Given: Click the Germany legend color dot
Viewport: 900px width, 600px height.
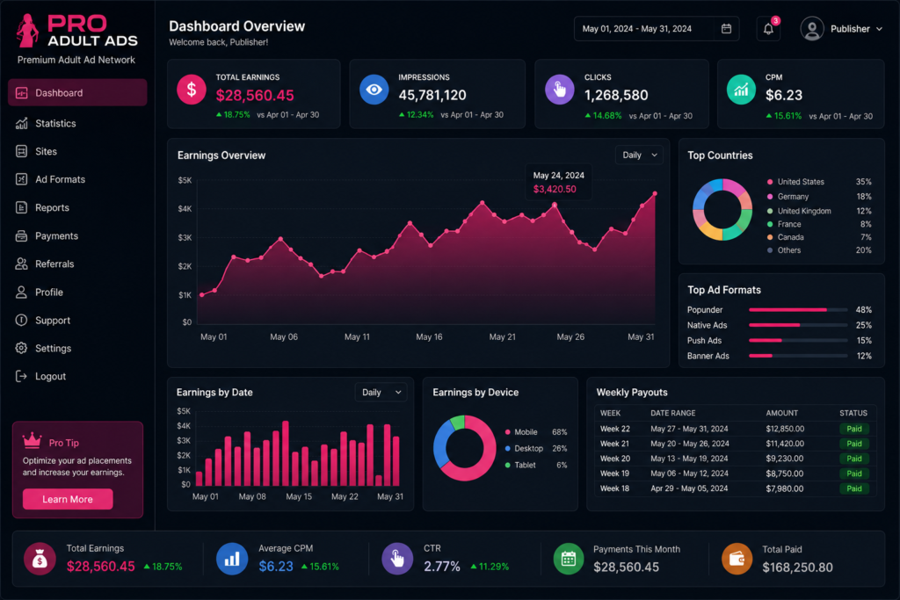Looking at the screenshot, I should coord(770,197).
